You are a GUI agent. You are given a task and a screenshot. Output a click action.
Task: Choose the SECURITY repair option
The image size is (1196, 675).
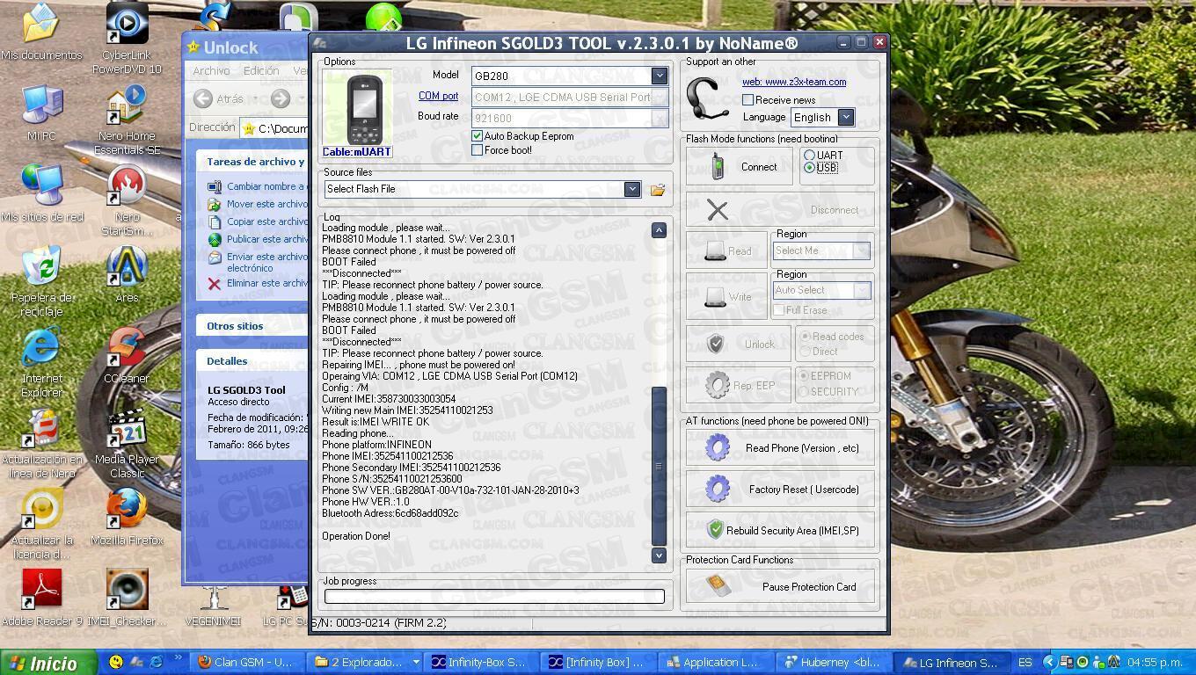(x=803, y=392)
